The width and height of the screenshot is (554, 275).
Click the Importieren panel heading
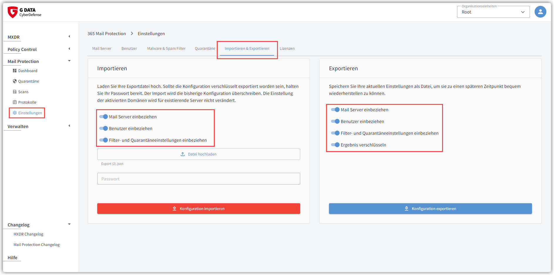coord(112,68)
